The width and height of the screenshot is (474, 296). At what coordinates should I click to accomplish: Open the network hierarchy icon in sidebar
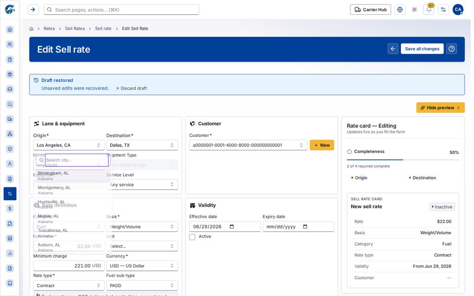pos(10,134)
